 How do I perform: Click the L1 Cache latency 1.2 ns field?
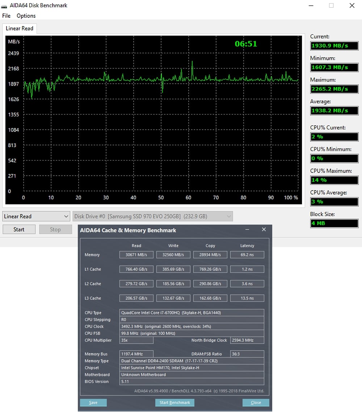point(247,269)
